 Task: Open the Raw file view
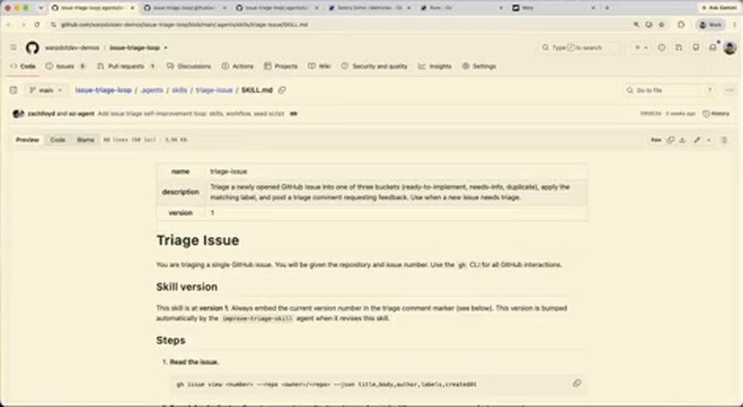656,140
